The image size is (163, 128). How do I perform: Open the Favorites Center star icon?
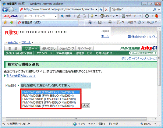tap(5, 22)
